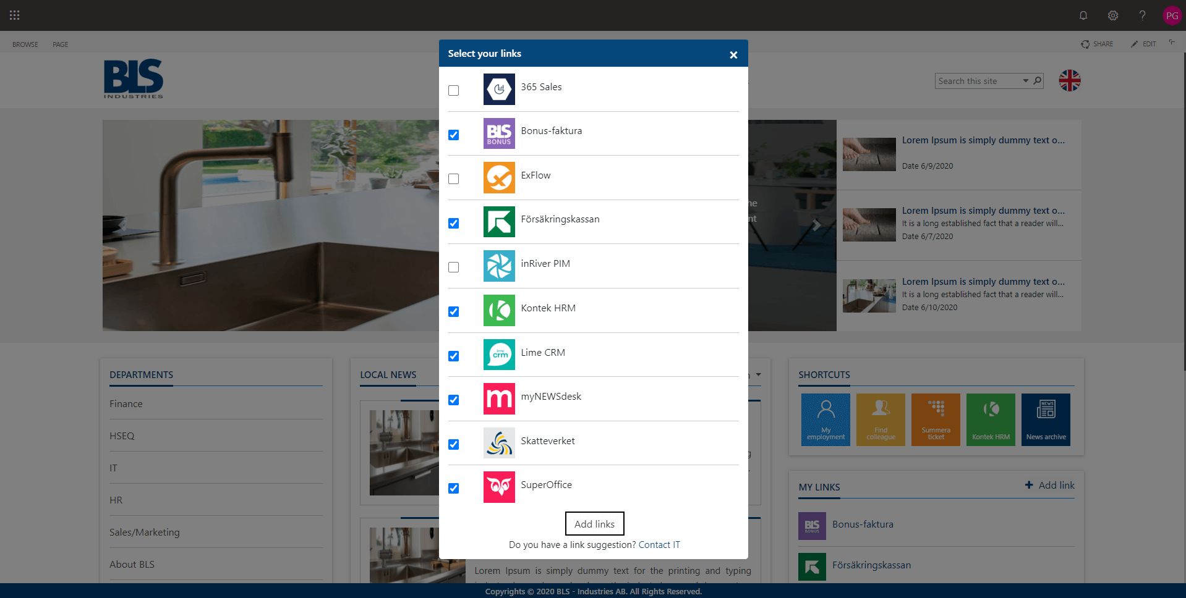The height and width of the screenshot is (598, 1186).
Task: Open the news item dated 6/10/2020
Action: click(959, 295)
